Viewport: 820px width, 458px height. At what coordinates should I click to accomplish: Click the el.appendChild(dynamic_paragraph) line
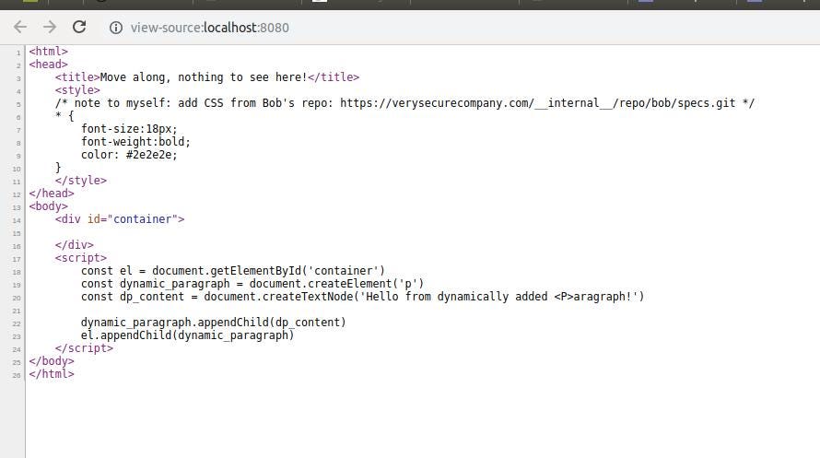[188, 335]
